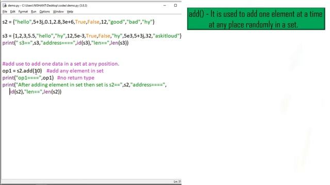Viewport: 330px width, 185px height.
Task: Click the '#add any element in set' comment
Action: pos(75,71)
